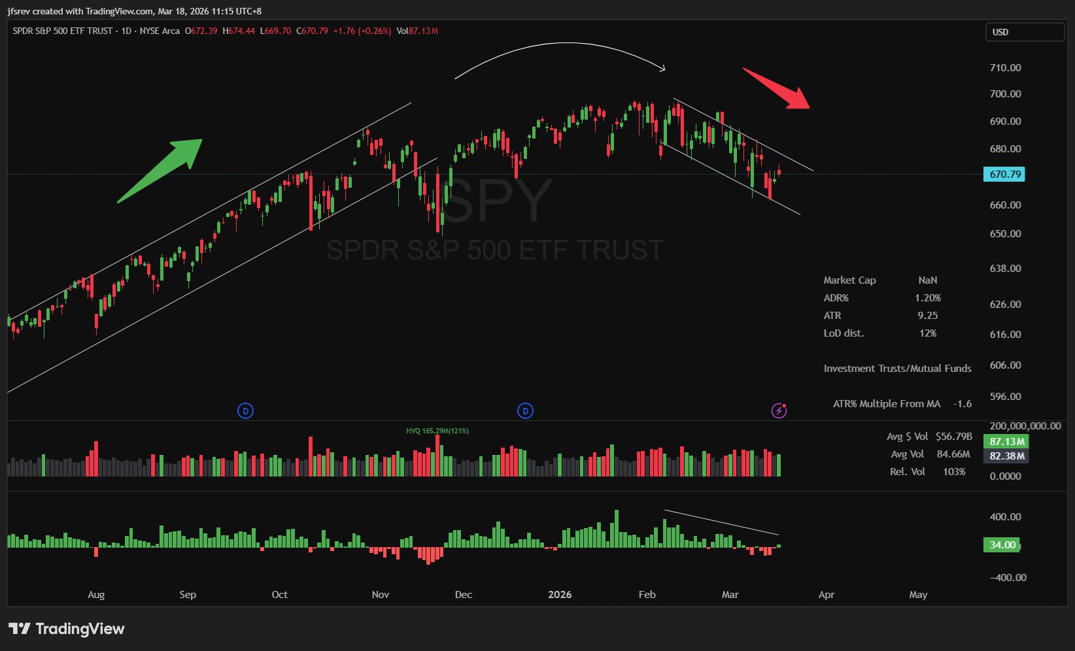The image size is (1075, 651).
Task: Click the NaN market cap value
Action: point(928,280)
